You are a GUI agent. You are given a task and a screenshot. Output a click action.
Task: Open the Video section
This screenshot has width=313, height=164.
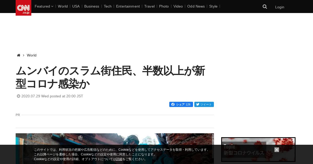pyautogui.click(x=178, y=6)
